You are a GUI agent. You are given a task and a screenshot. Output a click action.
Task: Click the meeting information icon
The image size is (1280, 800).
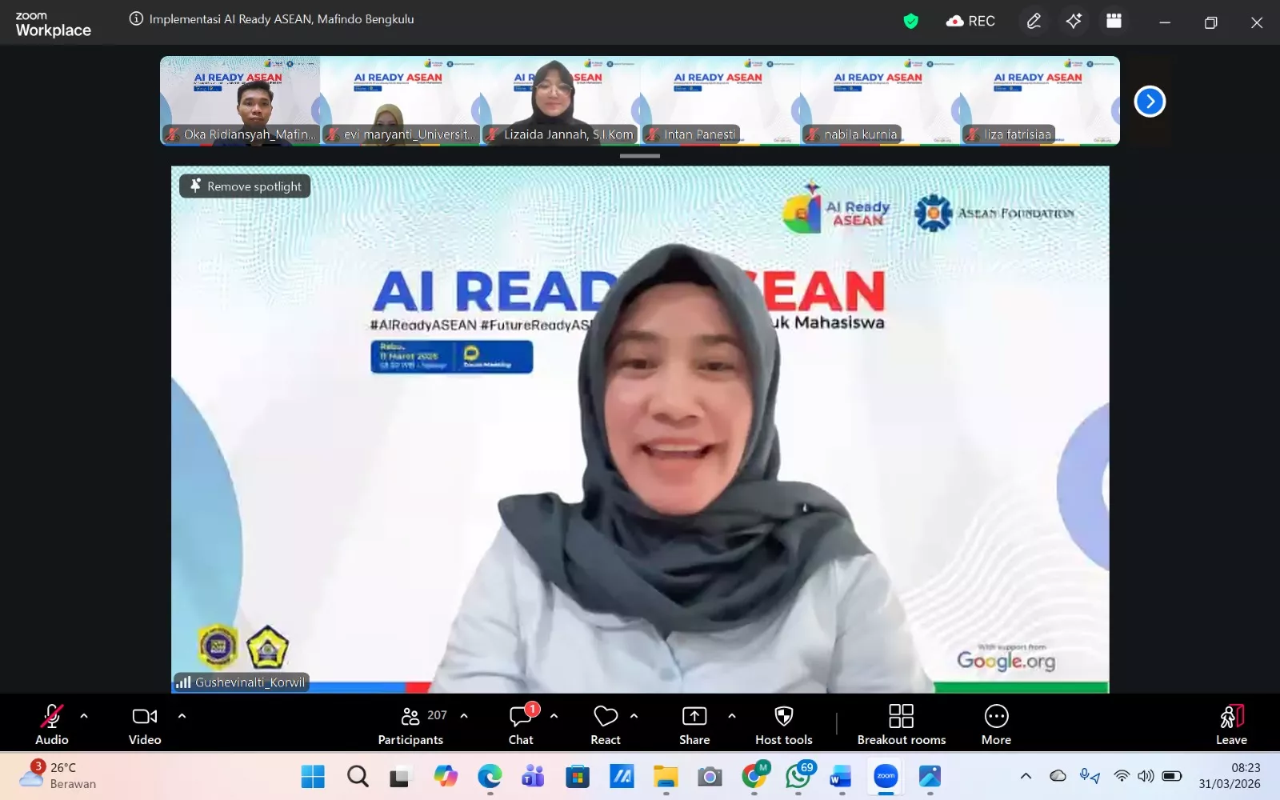click(x=136, y=18)
